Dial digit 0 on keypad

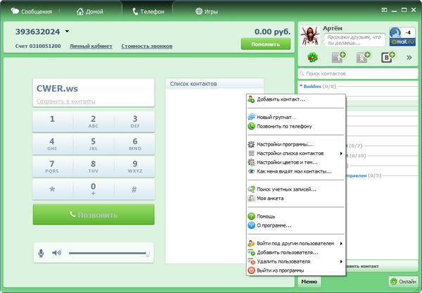point(94,189)
